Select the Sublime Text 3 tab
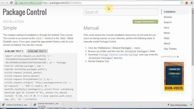 (x=14, y=51)
